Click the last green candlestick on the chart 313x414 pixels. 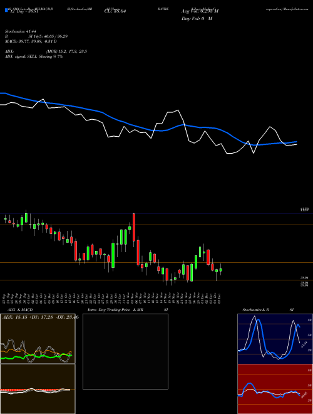tap(221, 270)
